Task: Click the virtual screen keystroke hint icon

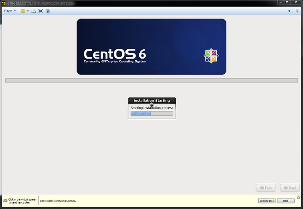Action: click(x=5, y=201)
